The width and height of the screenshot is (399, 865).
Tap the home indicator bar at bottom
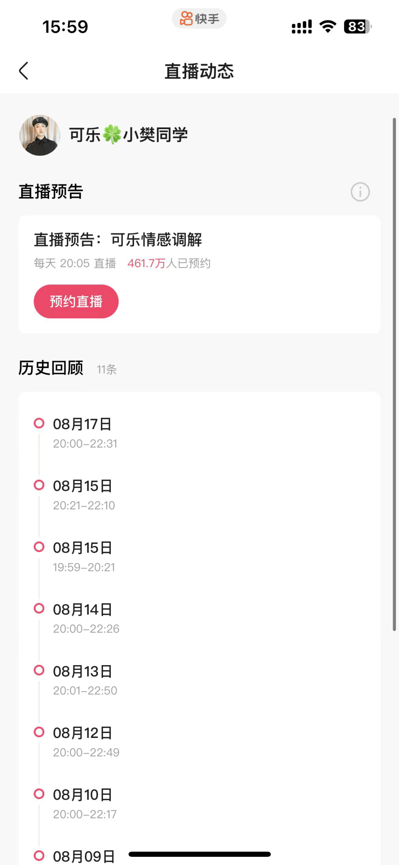coord(199,854)
